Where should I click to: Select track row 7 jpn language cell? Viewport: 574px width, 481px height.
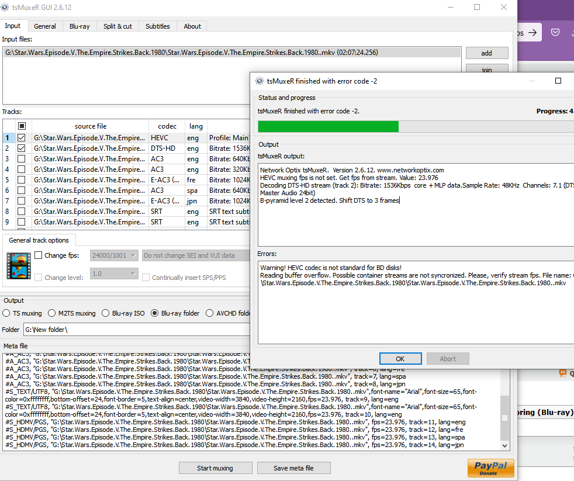coord(196,201)
